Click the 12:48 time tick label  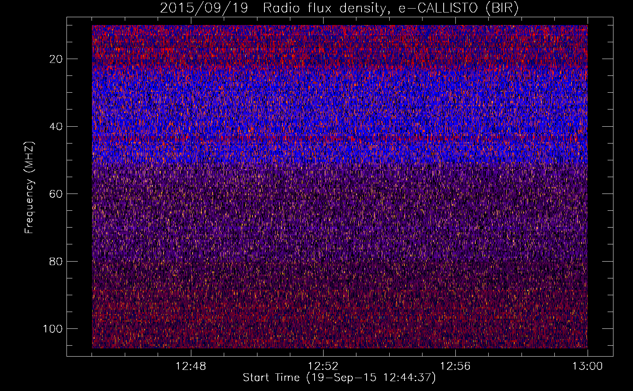pyautogui.click(x=191, y=366)
